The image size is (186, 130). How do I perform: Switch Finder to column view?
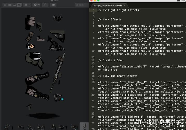pos(14,5)
